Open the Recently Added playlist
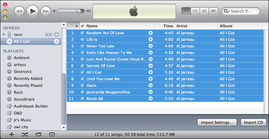The height and width of the screenshot is (139, 269). tap(28, 78)
